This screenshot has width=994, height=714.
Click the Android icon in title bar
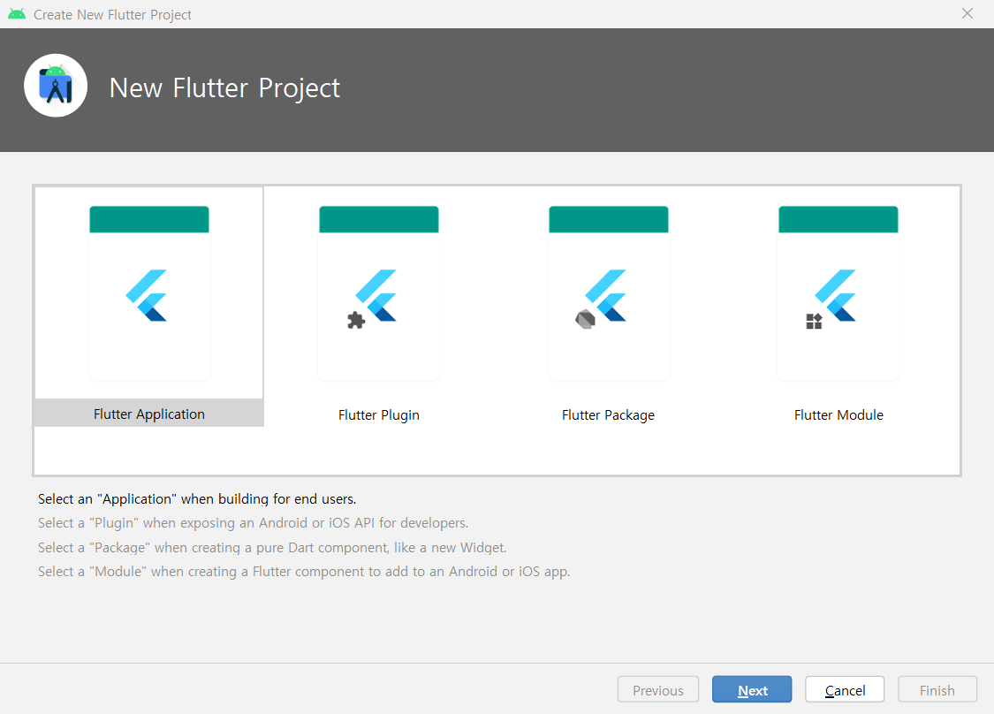pyautogui.click(x=17, y=14)
